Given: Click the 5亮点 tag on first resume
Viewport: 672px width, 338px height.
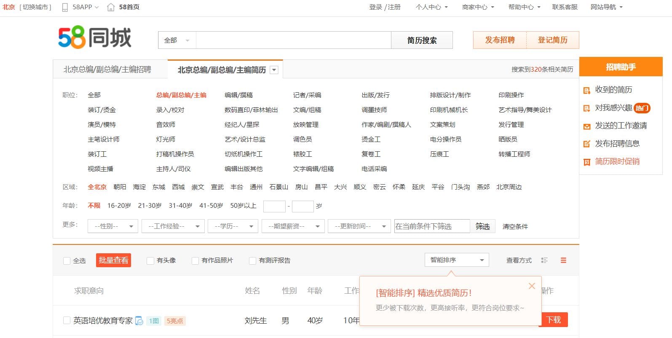Looking at the screenshot, I should tap(175, 321).
